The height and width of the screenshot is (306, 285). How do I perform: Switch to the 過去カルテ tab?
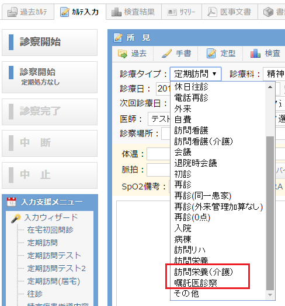pyautogui.click(x=28, y=12)
